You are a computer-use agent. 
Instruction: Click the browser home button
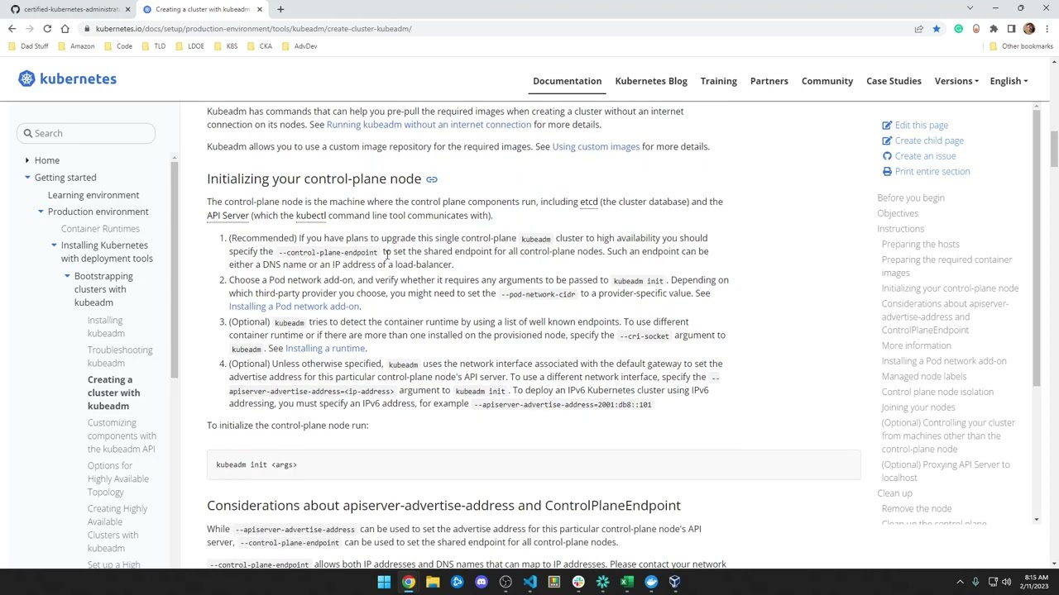pyautogui.click(x=65, y=29)
